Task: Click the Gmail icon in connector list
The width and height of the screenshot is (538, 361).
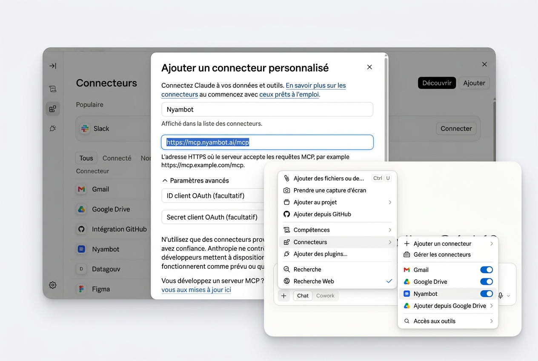Action: (81, 189)
